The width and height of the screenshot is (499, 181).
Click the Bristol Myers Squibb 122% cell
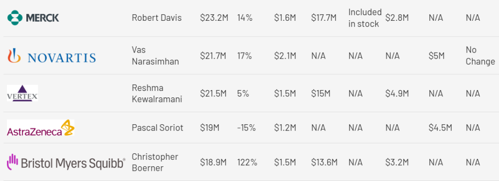click(247, 163)
